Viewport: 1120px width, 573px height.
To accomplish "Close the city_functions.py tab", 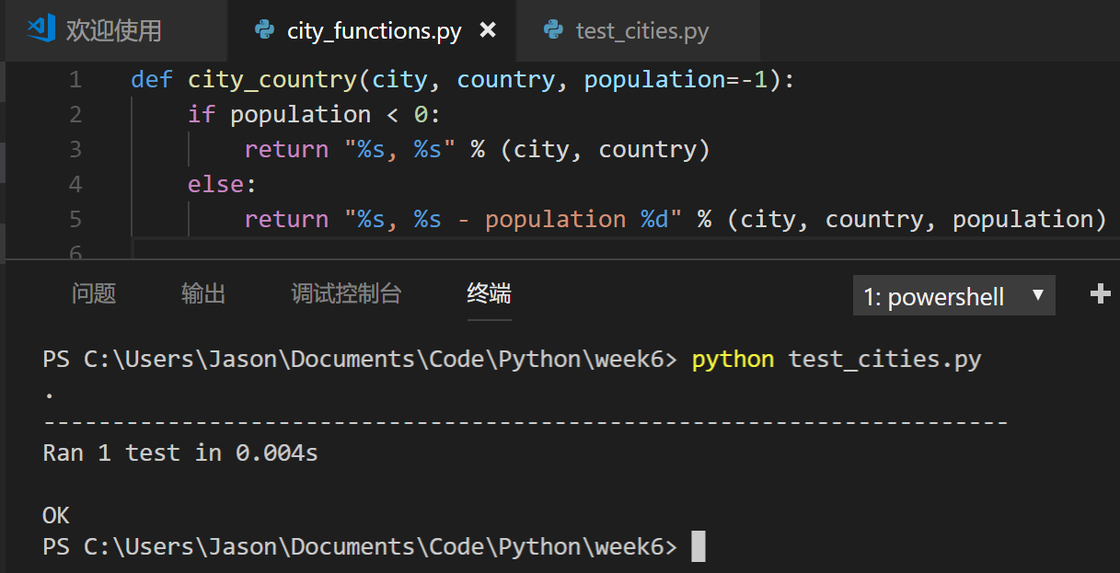I will pos(488,30).
